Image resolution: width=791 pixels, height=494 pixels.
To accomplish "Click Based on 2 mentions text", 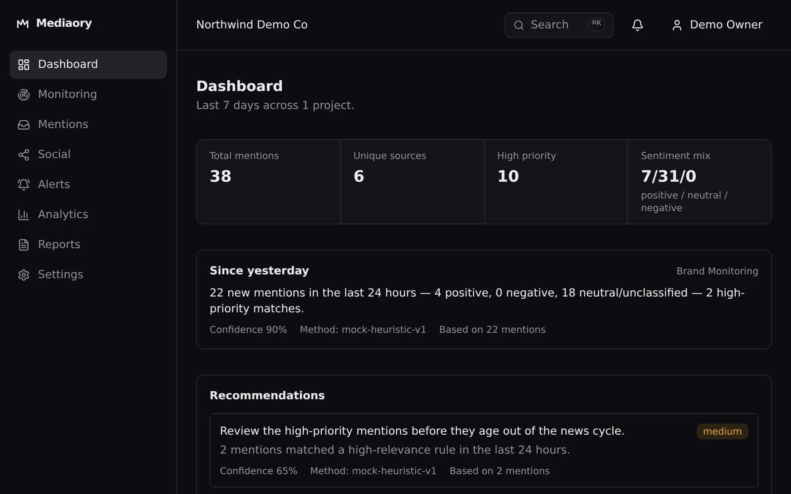I will pyautogui.click(x=500, y=471).
